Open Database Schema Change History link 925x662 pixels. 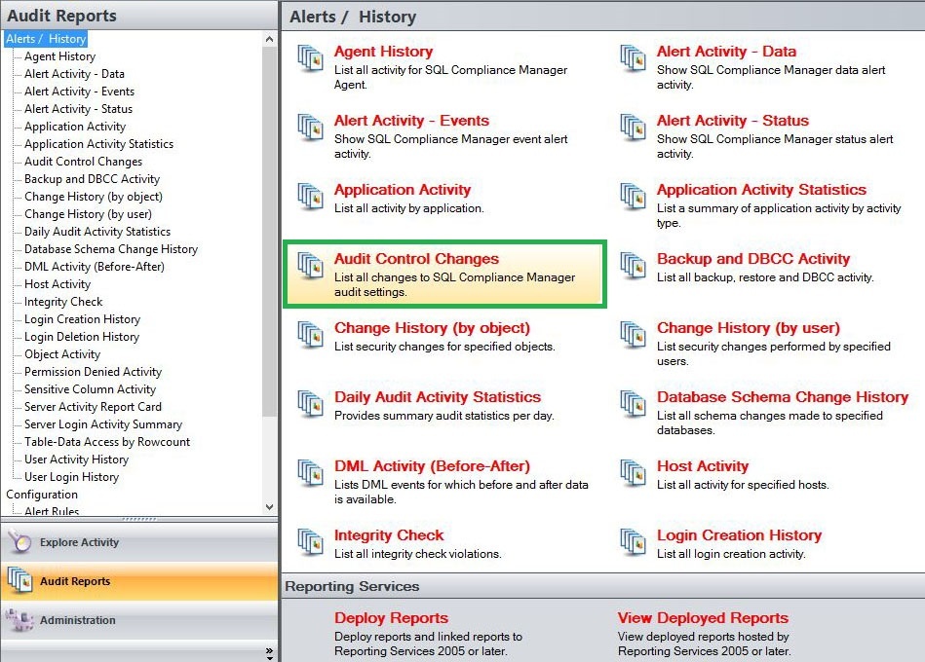783,397
